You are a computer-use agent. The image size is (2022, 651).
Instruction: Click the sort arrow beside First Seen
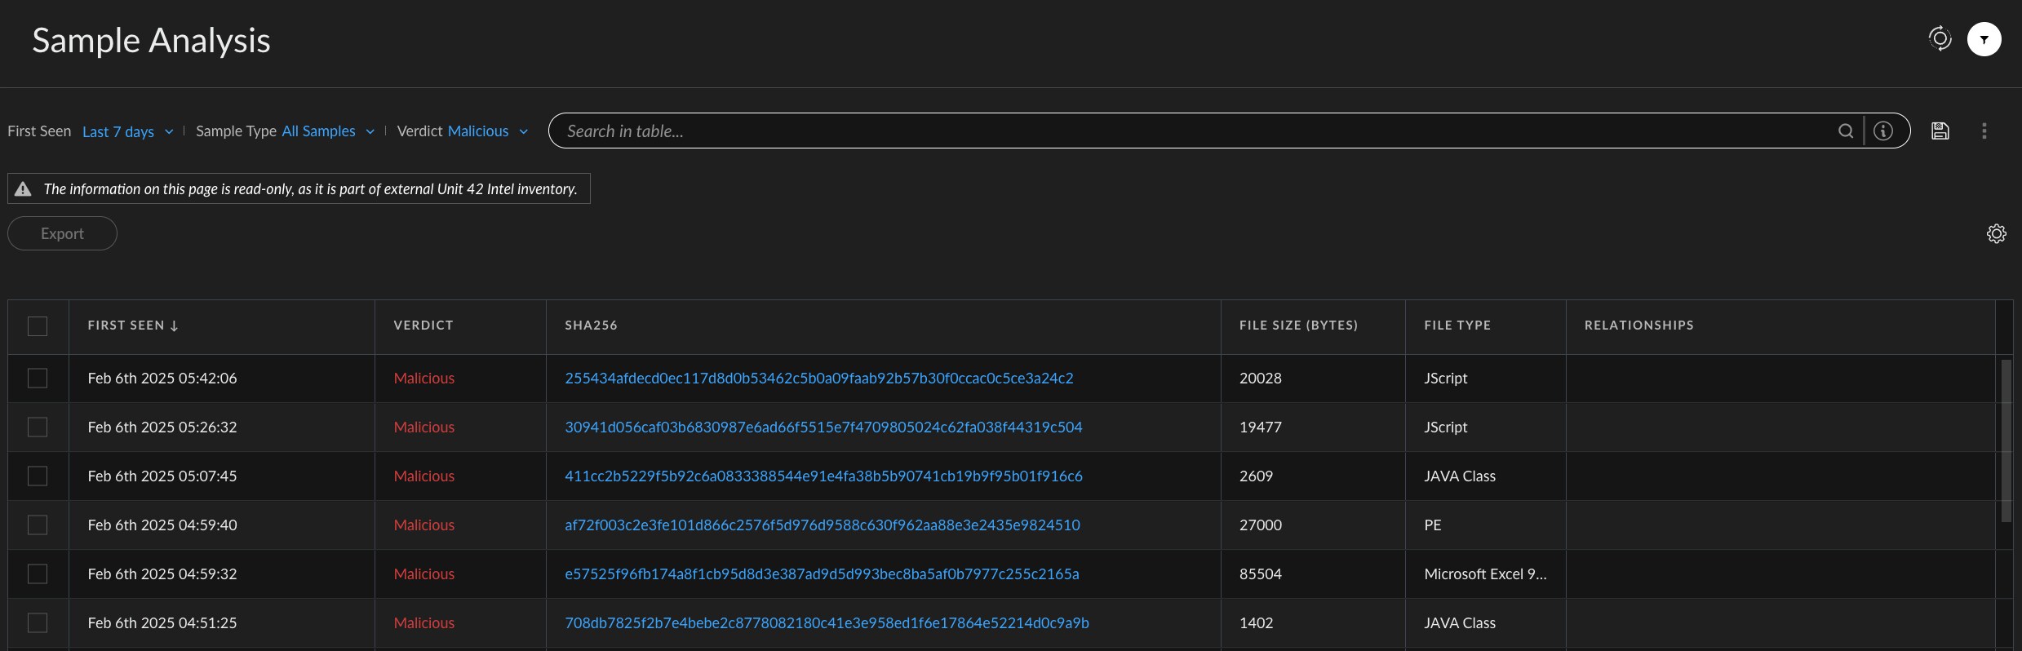click(x=175, y=326)
